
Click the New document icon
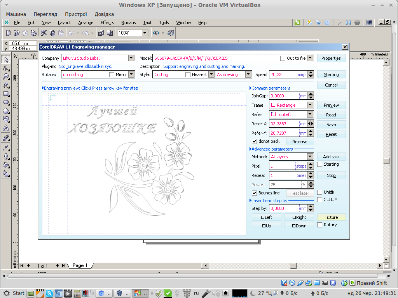tap(8, 33)
